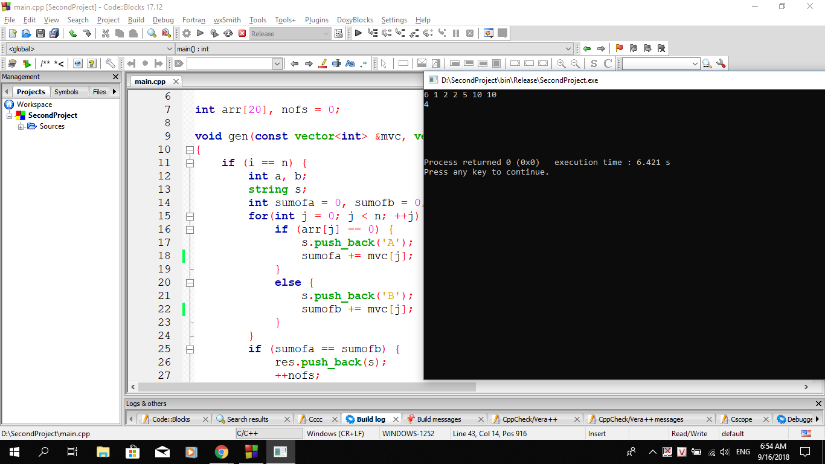The width and height of the screenshot is (825, 464).
Task: Click the Build gear icon
Action: point(187,34)
